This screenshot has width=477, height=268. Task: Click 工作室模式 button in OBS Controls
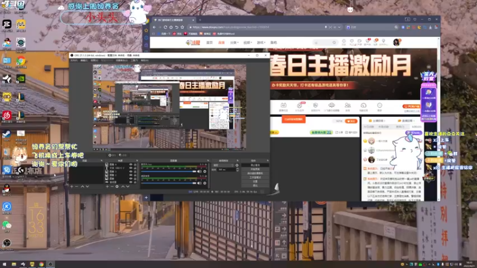pyautogui.click(x=255, y=177)
